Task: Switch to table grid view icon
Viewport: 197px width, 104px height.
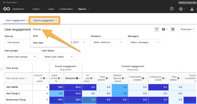Action: [x=173, y=29]
